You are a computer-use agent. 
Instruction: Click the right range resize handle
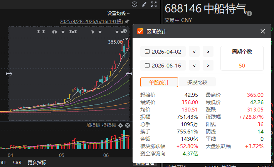(x=129, y=74)
